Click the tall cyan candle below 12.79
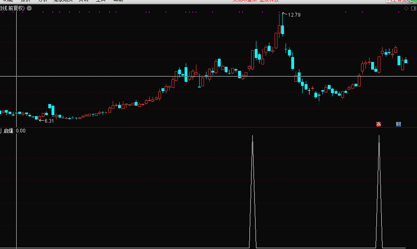The width and height of the screenshot is (417, 249). [x=282, y=30]
